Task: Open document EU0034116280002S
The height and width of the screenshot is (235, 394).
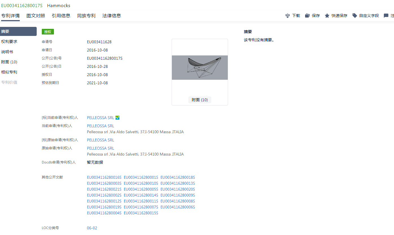Action: click(x=104, y=195)
